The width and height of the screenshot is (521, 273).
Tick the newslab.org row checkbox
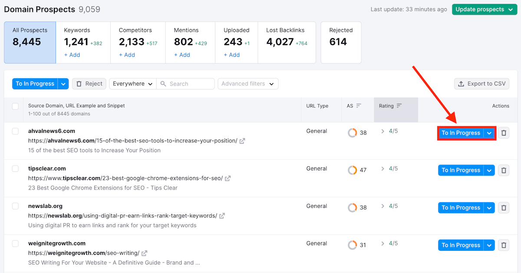point(15,206)
